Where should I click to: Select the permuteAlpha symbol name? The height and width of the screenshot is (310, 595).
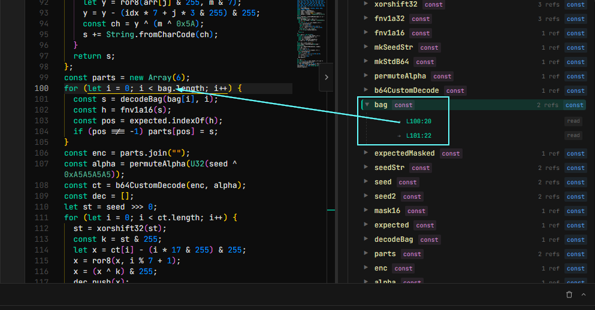[400, 76]
